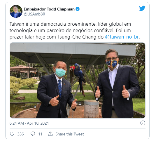Viewport: 163px width, 141px height.
Task: Click the Share this Tweet text
Action: click(x=70, y=134)
